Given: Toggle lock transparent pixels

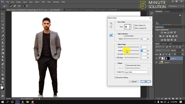Looking at the screenshot, I should [x=160, y=54].
